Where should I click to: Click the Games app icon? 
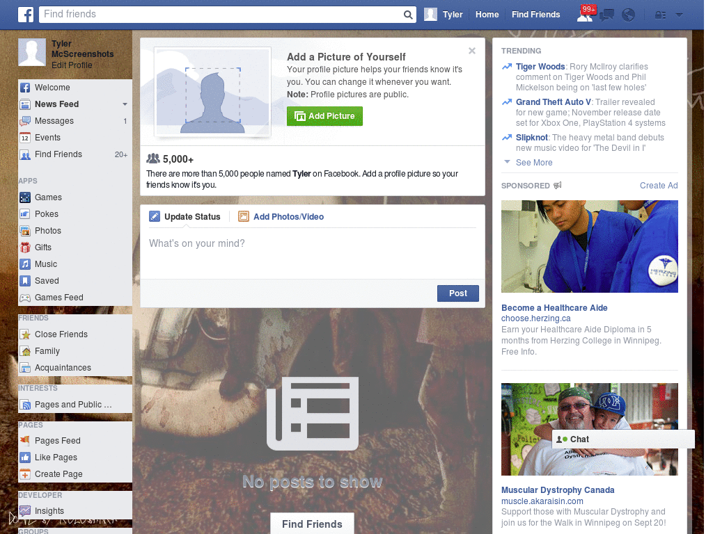[x=25, y=197]
